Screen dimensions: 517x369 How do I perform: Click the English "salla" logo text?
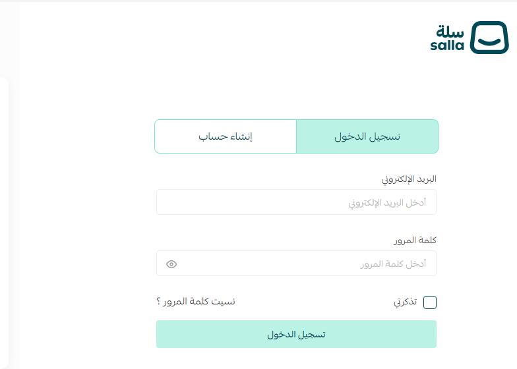click(x=447, y=45)
